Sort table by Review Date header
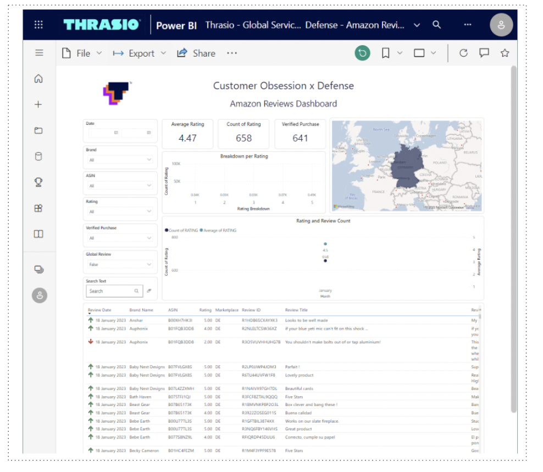This screenshot has width=543, height=472. click(x=99, y=310)
